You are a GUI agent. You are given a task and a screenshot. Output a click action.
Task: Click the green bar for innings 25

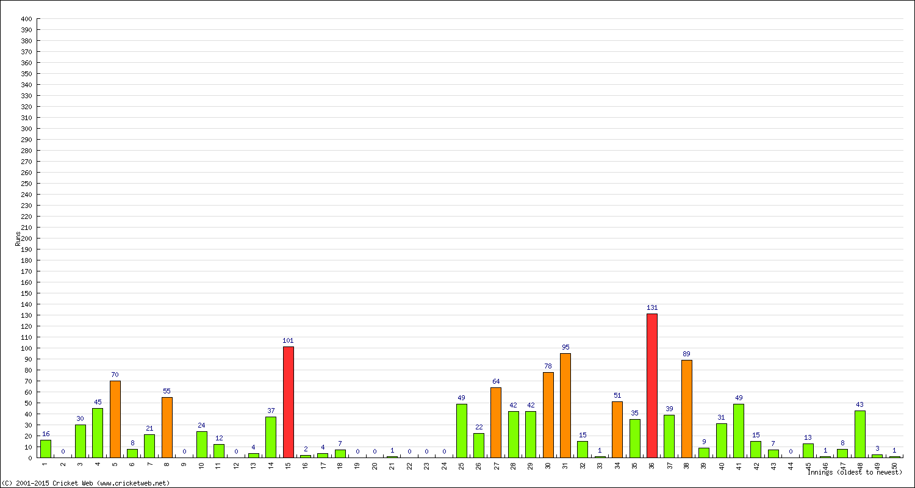(x=462, y=431)
